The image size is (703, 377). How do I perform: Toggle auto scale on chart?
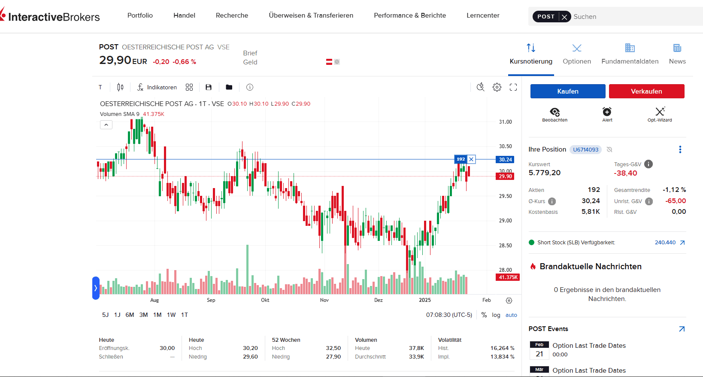click(x=511, y=315)
